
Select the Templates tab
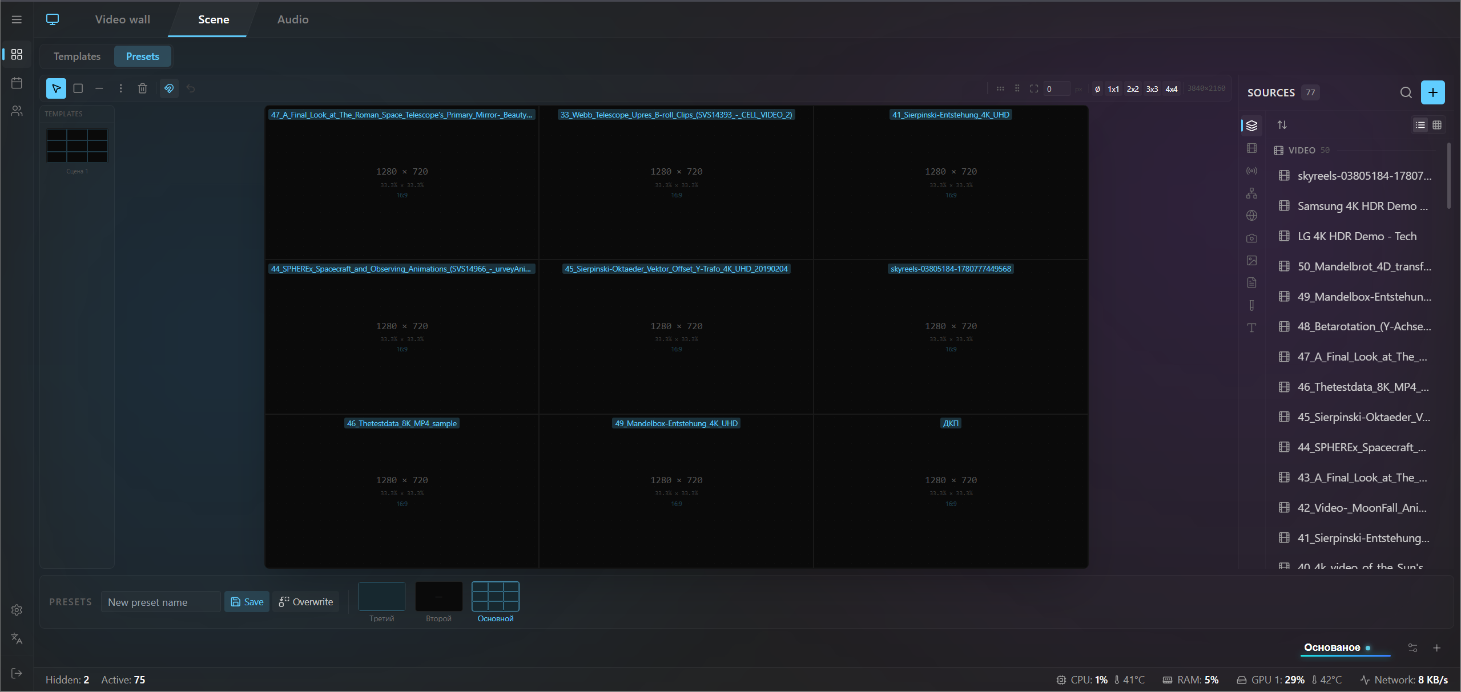pyautogui.click(x=77, y=56)
